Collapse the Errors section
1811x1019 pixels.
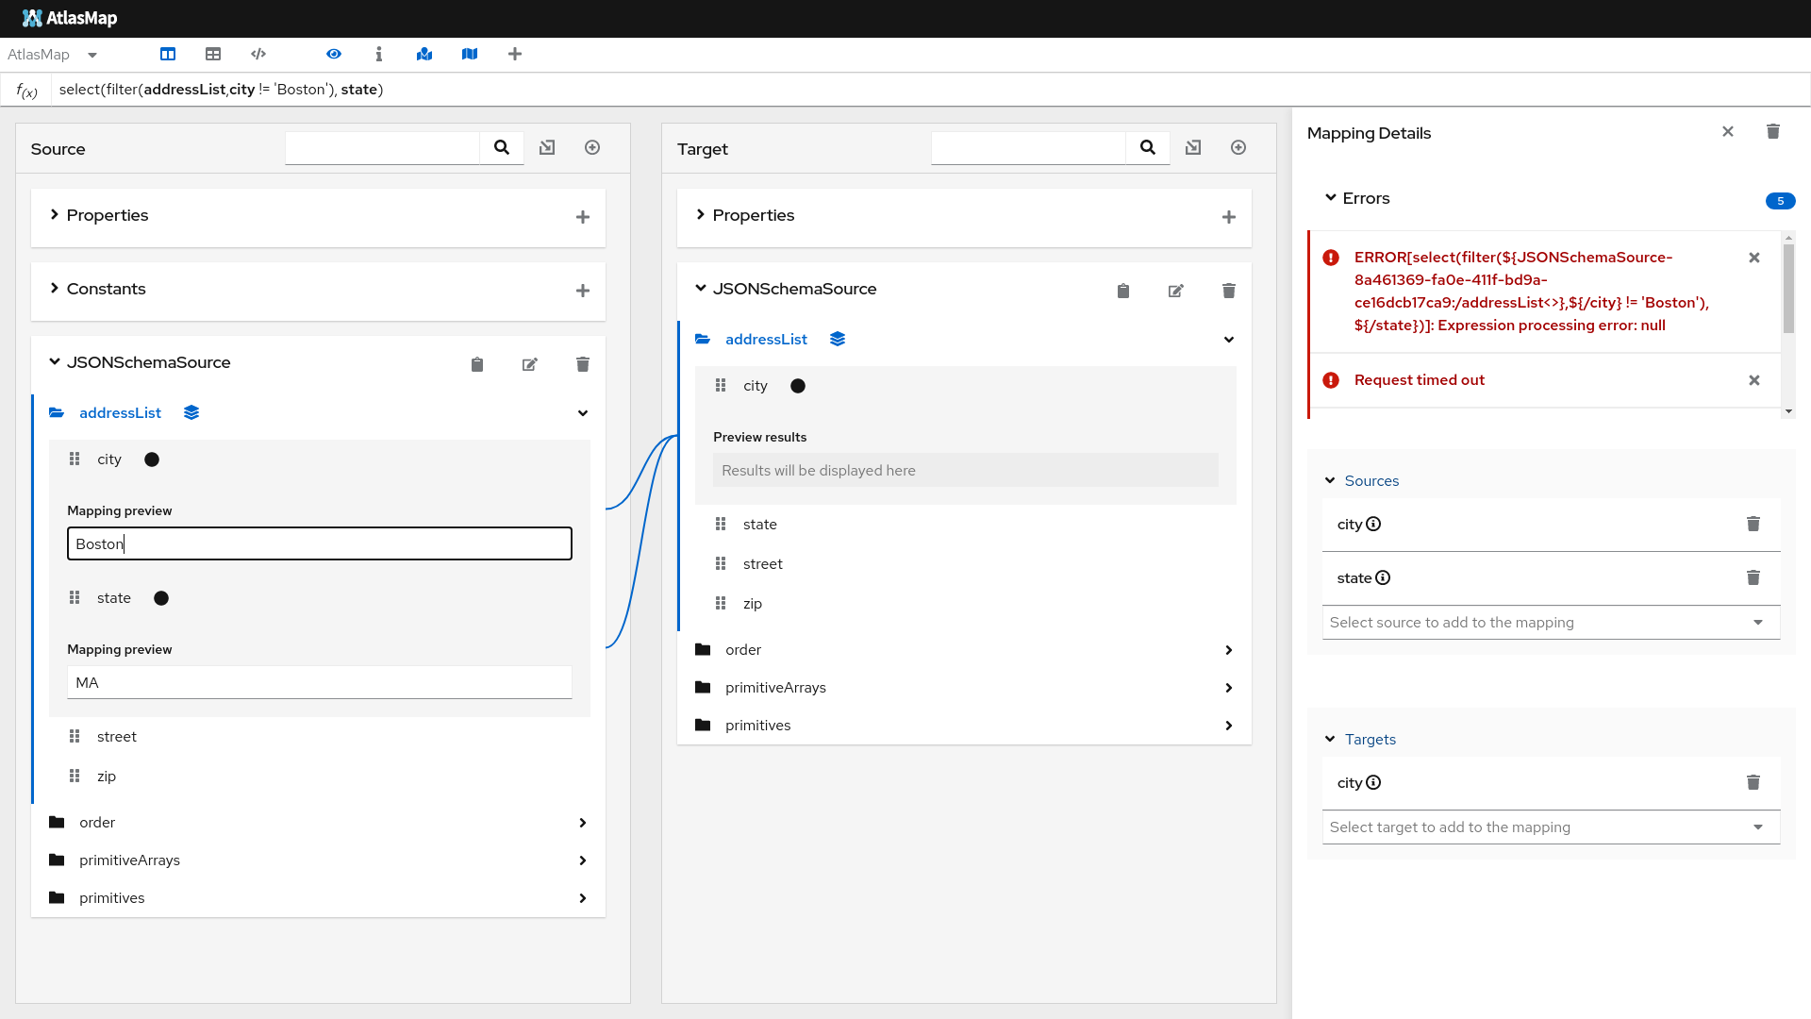1330,198
